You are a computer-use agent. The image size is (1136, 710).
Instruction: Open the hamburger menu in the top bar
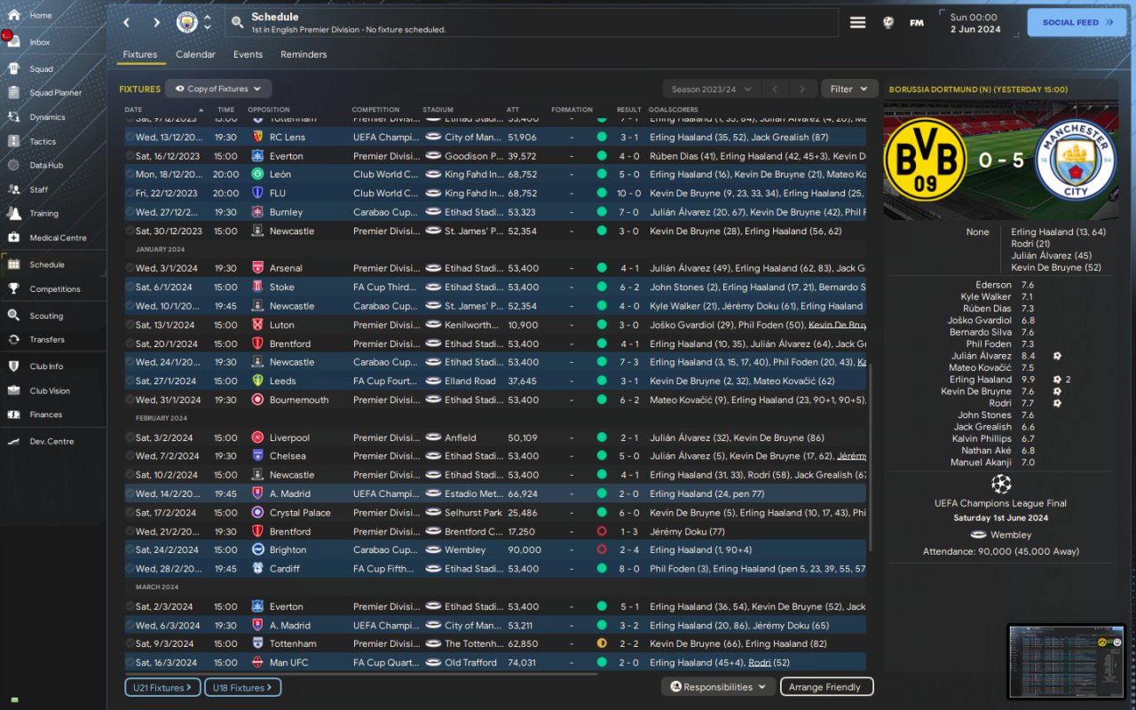(x=857, y=22)
